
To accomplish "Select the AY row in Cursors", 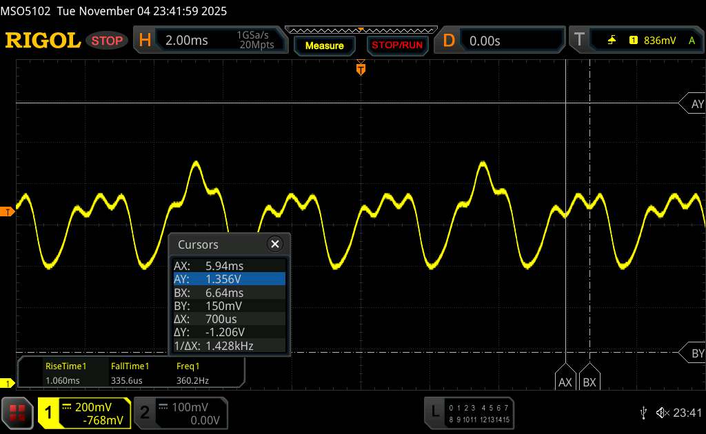I will 229,279.
